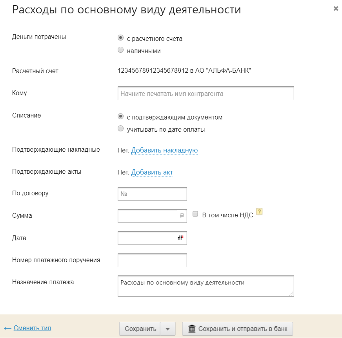
Task: Expand the Сохранить dropdown arrow
Action: (x=168, y=329)
